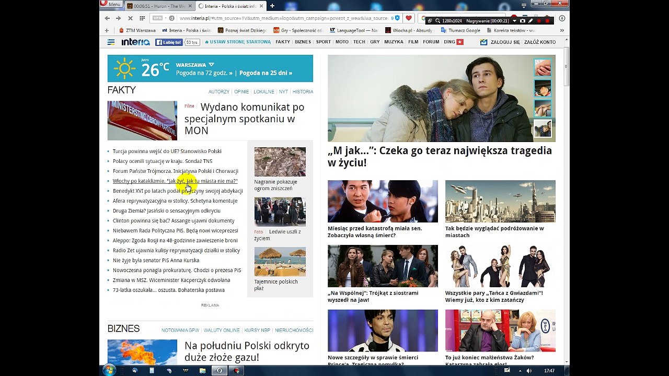Click Facebook Lubię to! button
669x376 pixels.
pos(169,42)
